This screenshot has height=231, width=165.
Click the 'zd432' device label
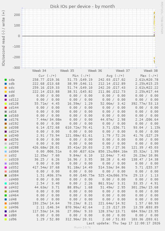tap(14, 187)
